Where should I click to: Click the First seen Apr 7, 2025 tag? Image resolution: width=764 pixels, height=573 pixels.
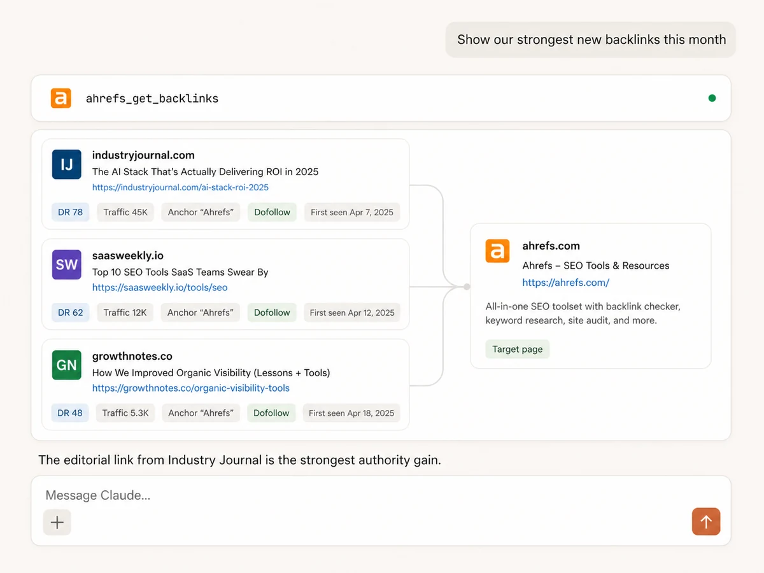352,212
